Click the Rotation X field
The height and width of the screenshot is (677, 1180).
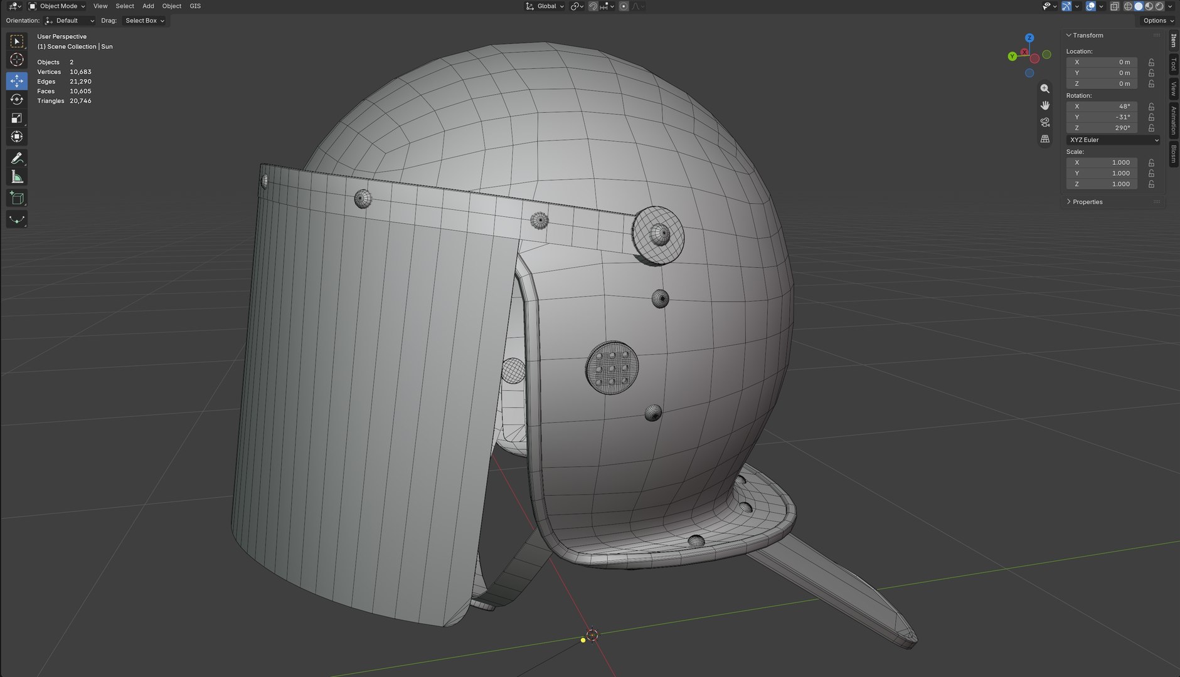tap(1102, 107)
